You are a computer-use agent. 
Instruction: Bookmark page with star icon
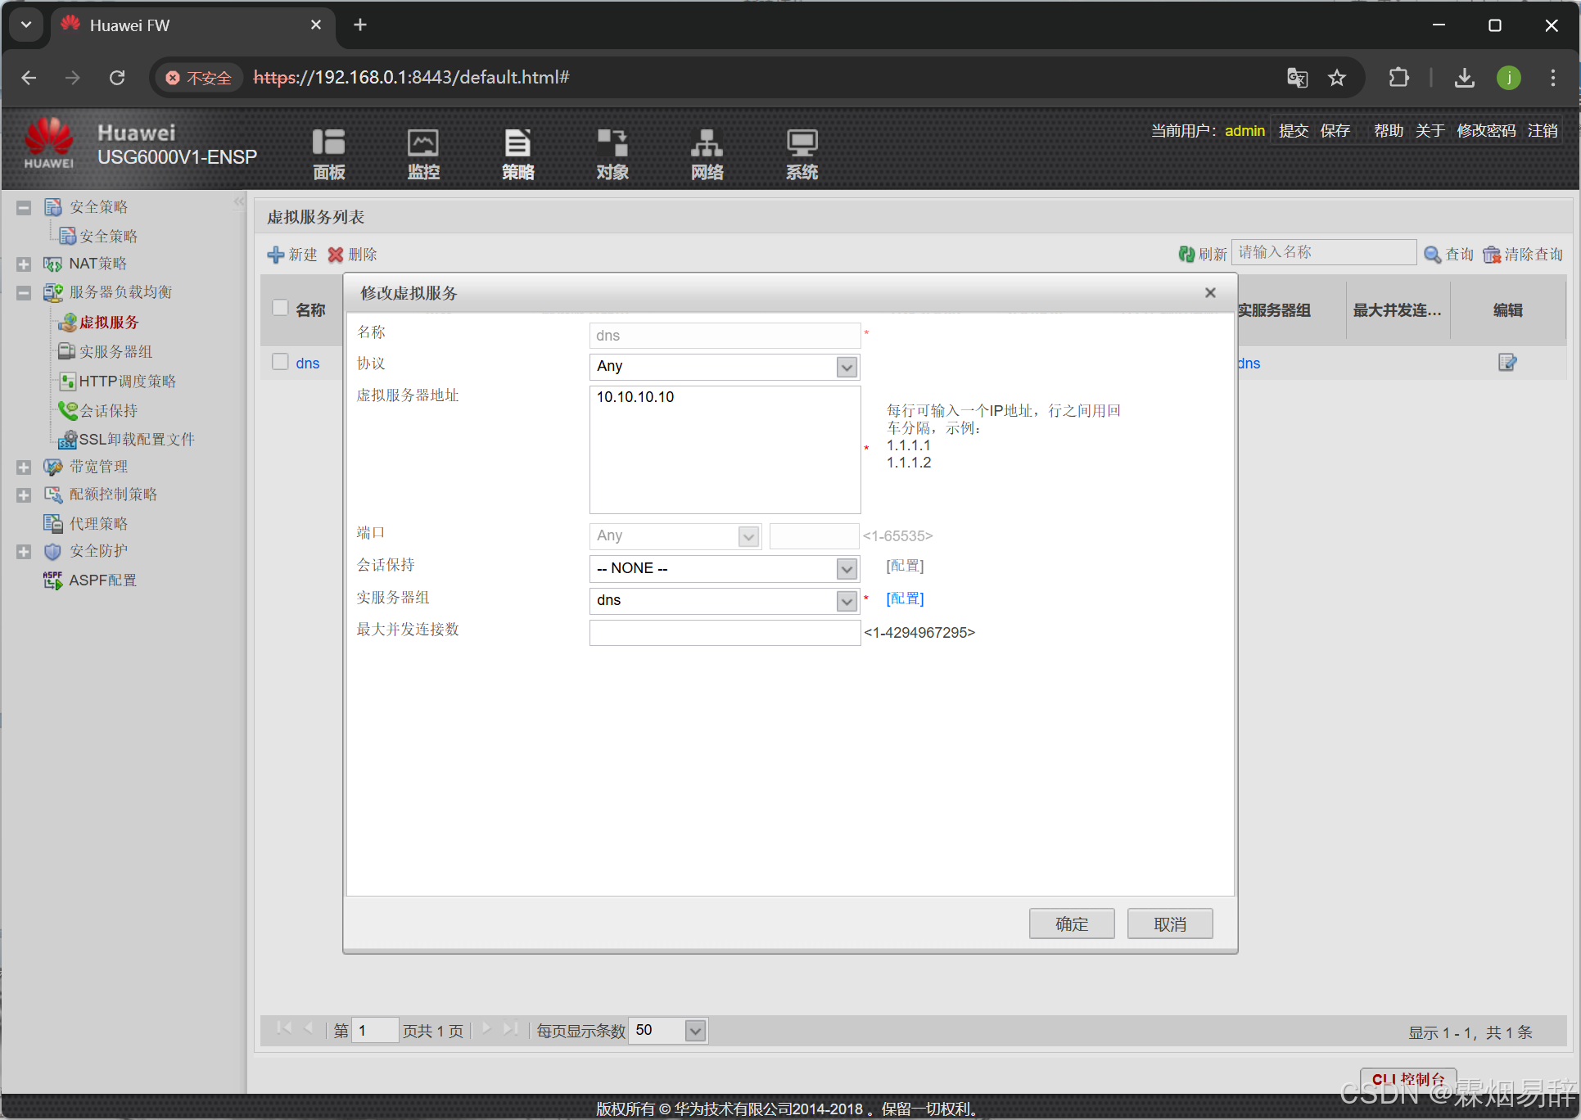coord(1337,78)
